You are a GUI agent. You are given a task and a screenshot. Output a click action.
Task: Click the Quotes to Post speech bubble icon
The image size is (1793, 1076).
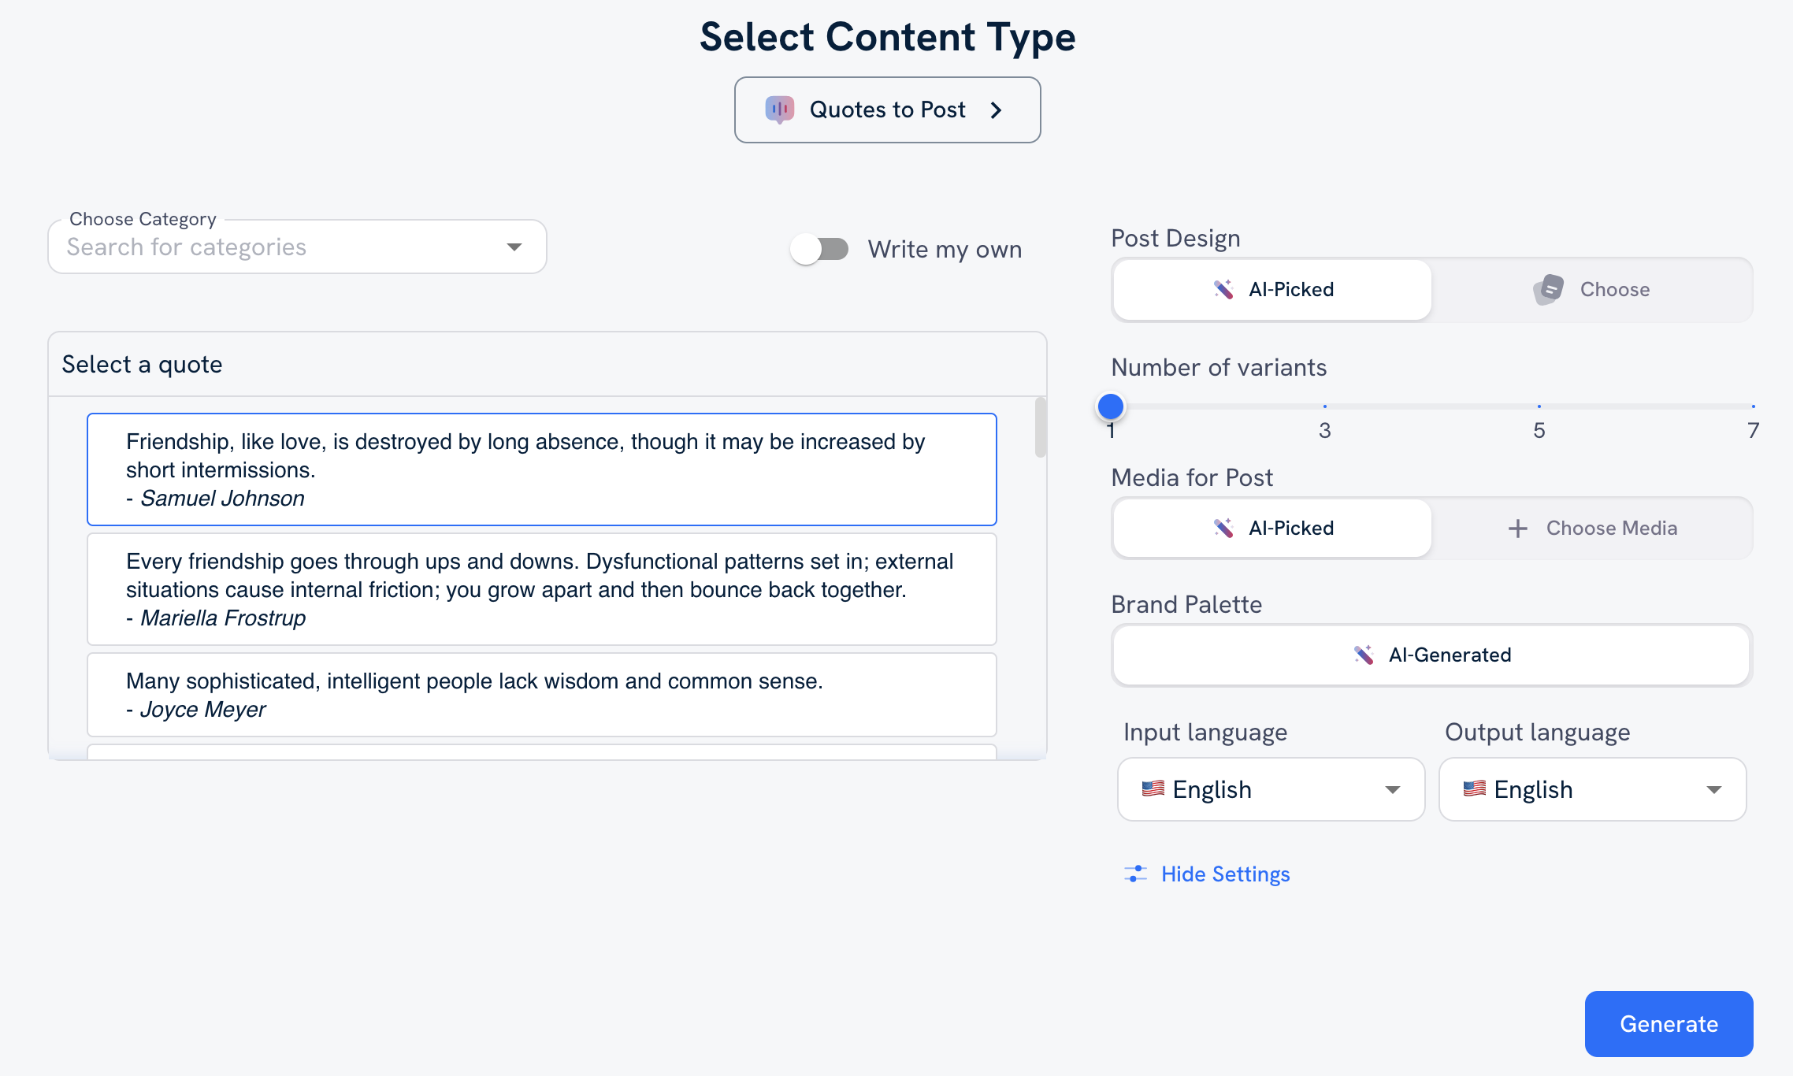click(779, 109)
